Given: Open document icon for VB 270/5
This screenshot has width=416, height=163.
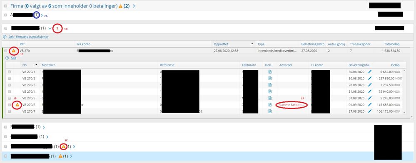Looking at the screenshot, I should 270,98.
